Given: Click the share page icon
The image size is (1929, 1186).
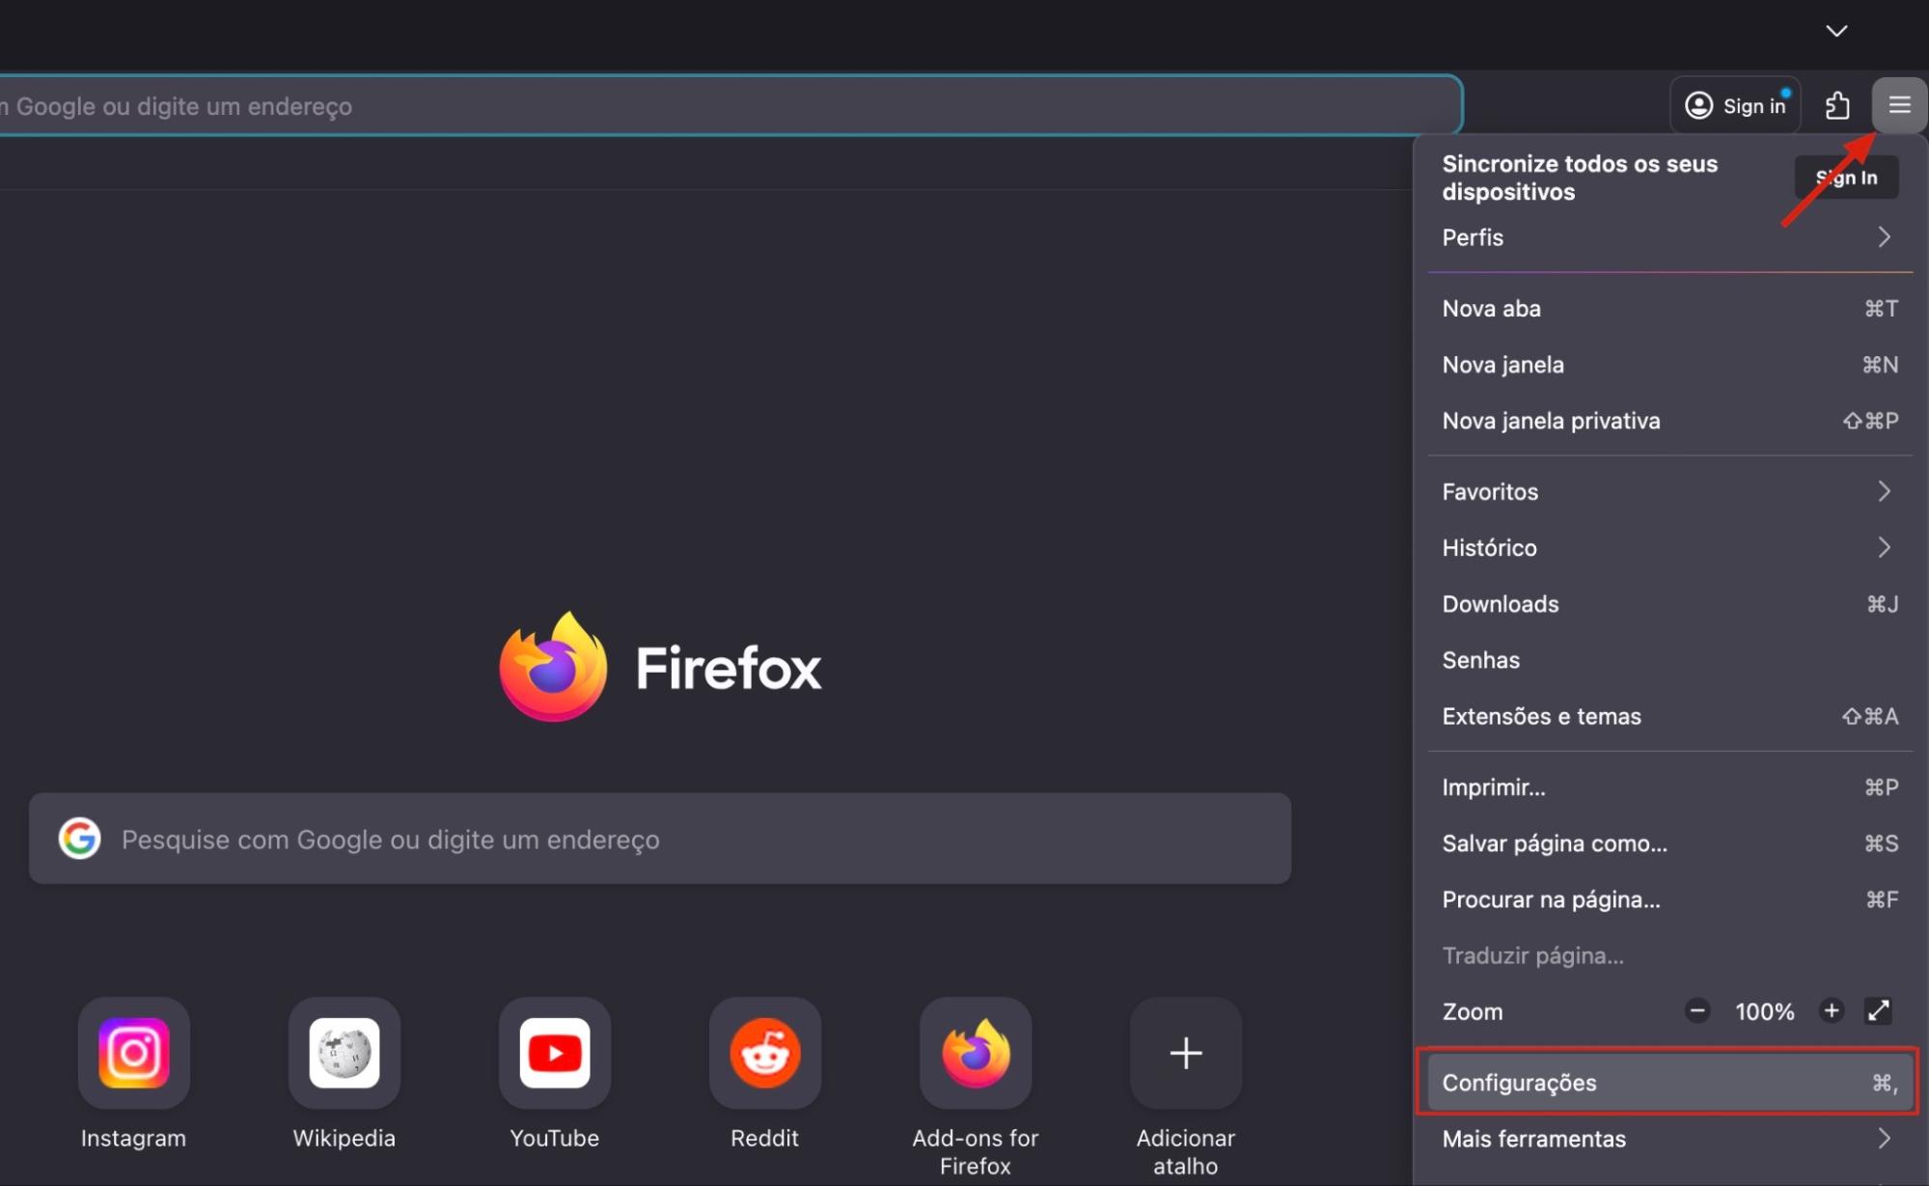Looking at the screenshot, I should (1838, 105).
